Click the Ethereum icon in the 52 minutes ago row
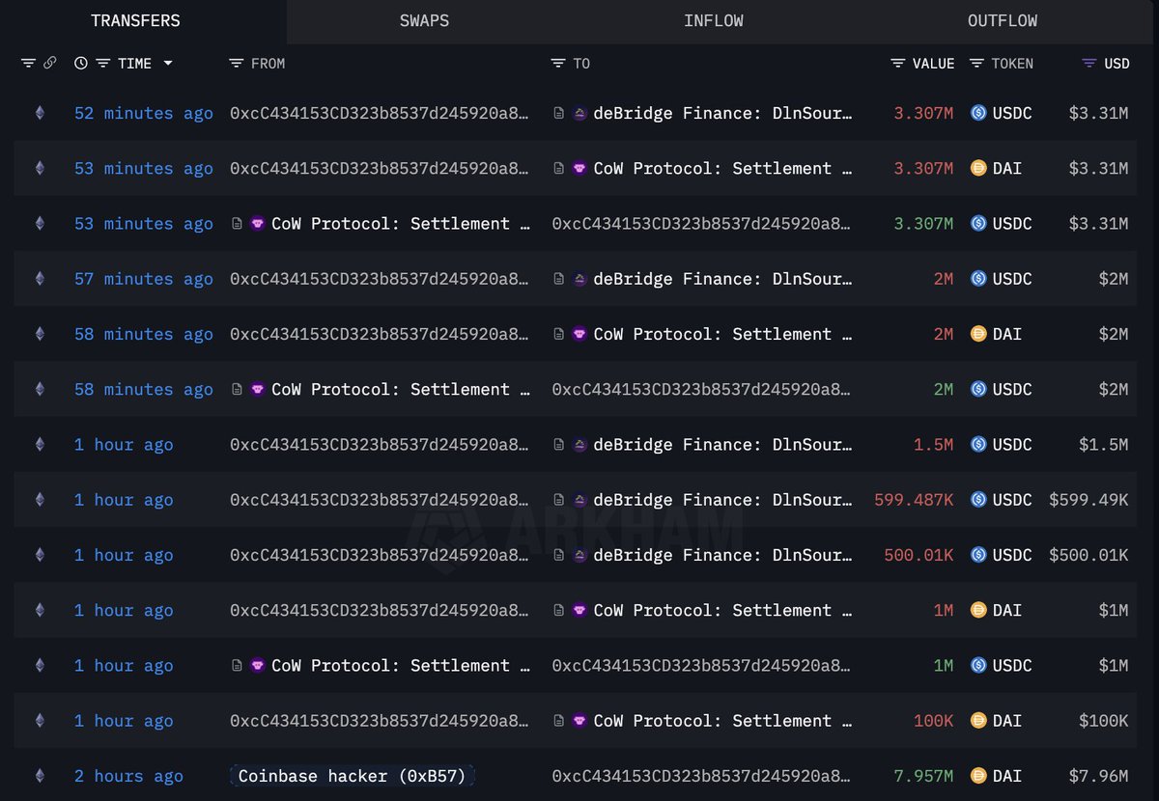 tap(40, 113)
